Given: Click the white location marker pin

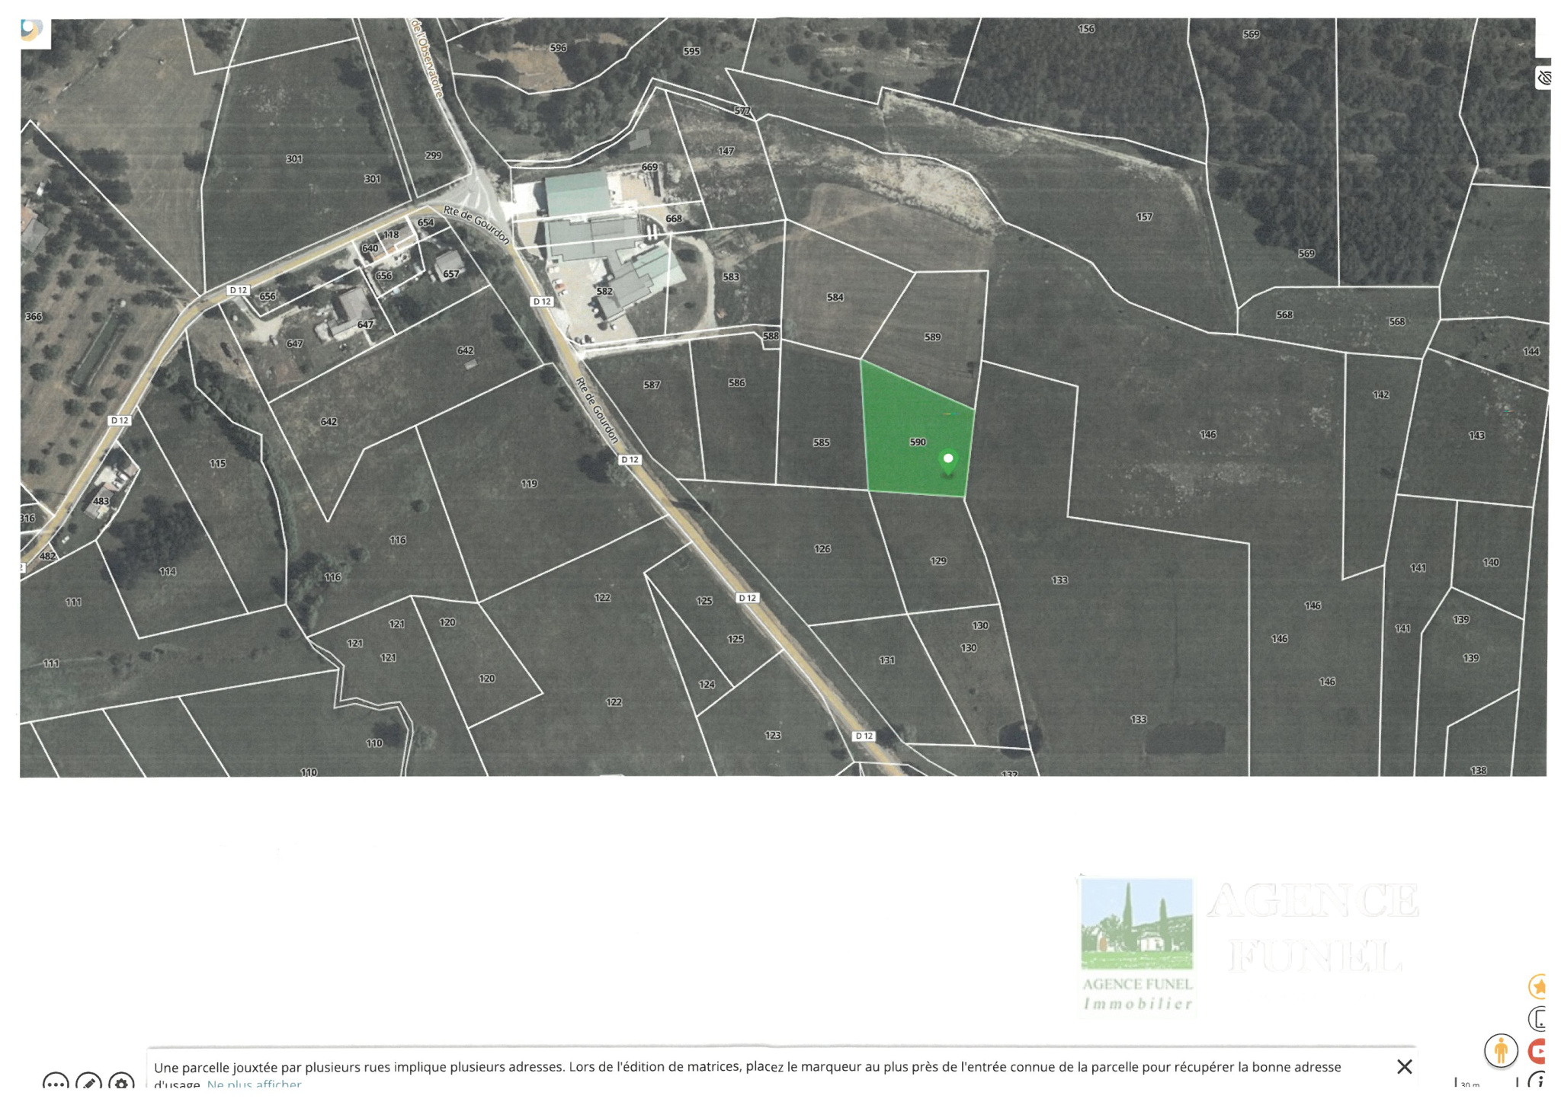Looking at the screenshot, I should tap(948, 462).
